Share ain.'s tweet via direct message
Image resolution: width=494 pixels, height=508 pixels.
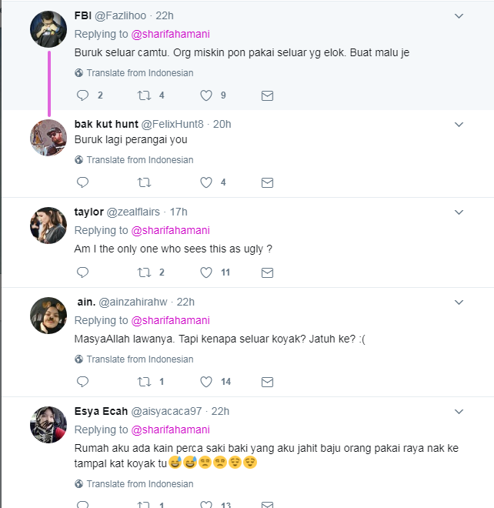coord(267,381)
